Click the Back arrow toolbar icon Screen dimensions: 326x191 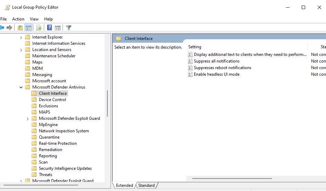tap(2, 28)
